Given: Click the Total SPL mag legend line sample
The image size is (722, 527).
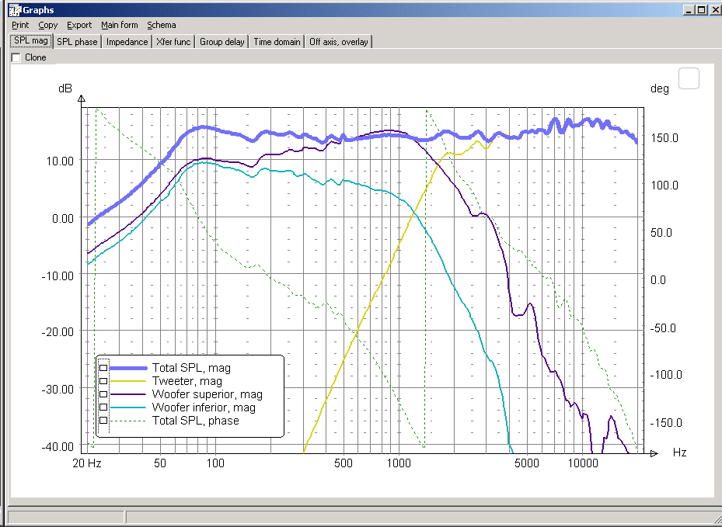Looking at the screenshot, I should [x=128, y=368].
